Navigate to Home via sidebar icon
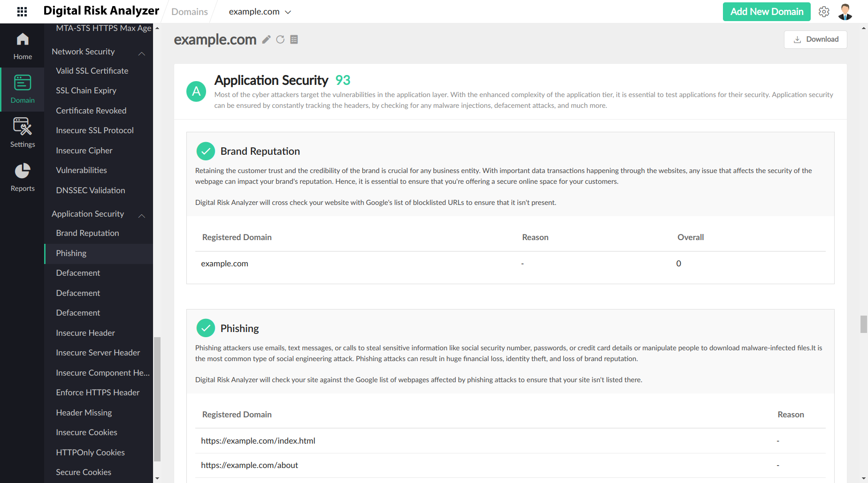This screenshot has height=483, width=868. [22, 45]
